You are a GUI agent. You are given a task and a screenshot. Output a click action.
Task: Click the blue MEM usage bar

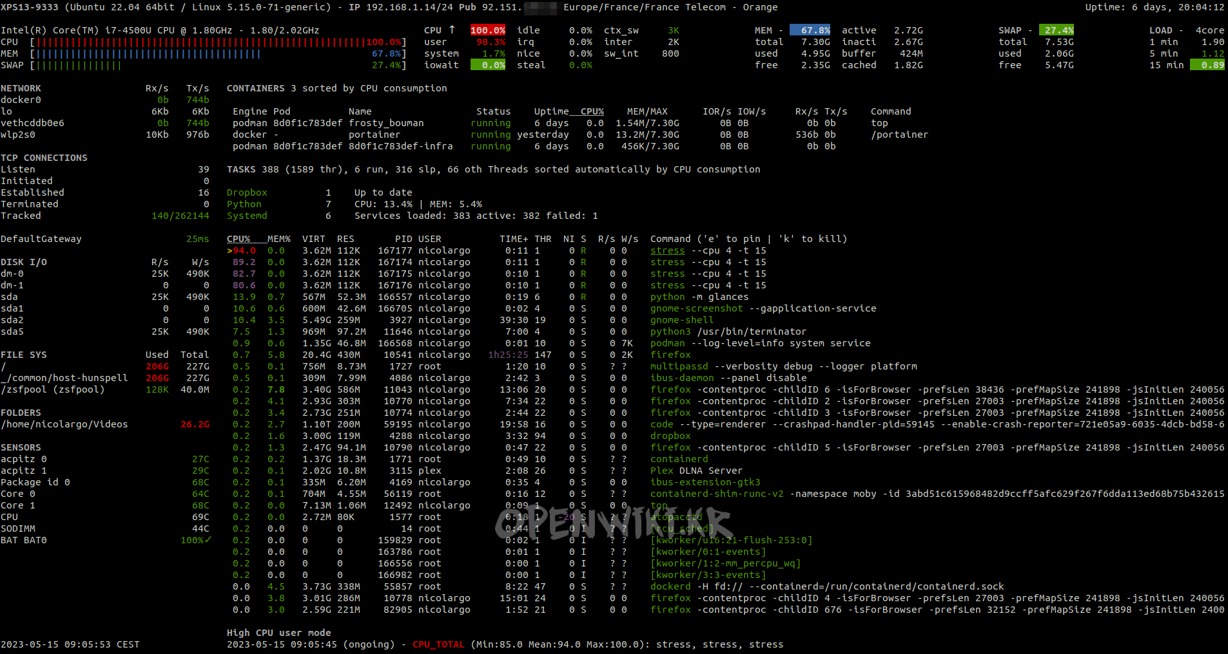pyautogui.click(x=148, y=54)
